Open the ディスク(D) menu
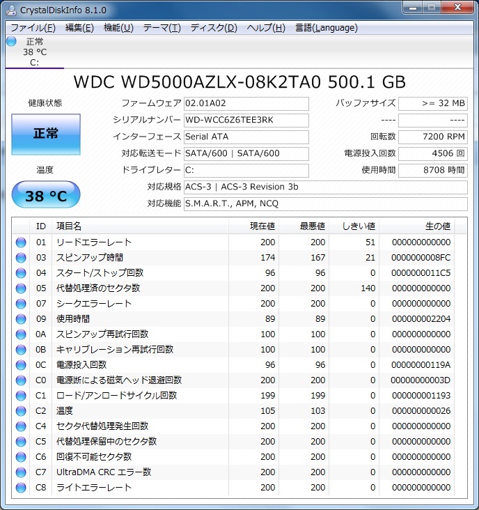The height and width of the screenshot is (510, 479). [x=214, y=28]
